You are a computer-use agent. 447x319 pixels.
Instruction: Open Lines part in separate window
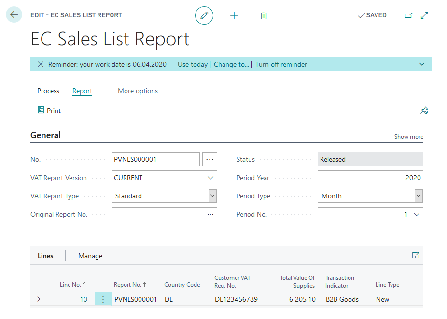[416, 255]
